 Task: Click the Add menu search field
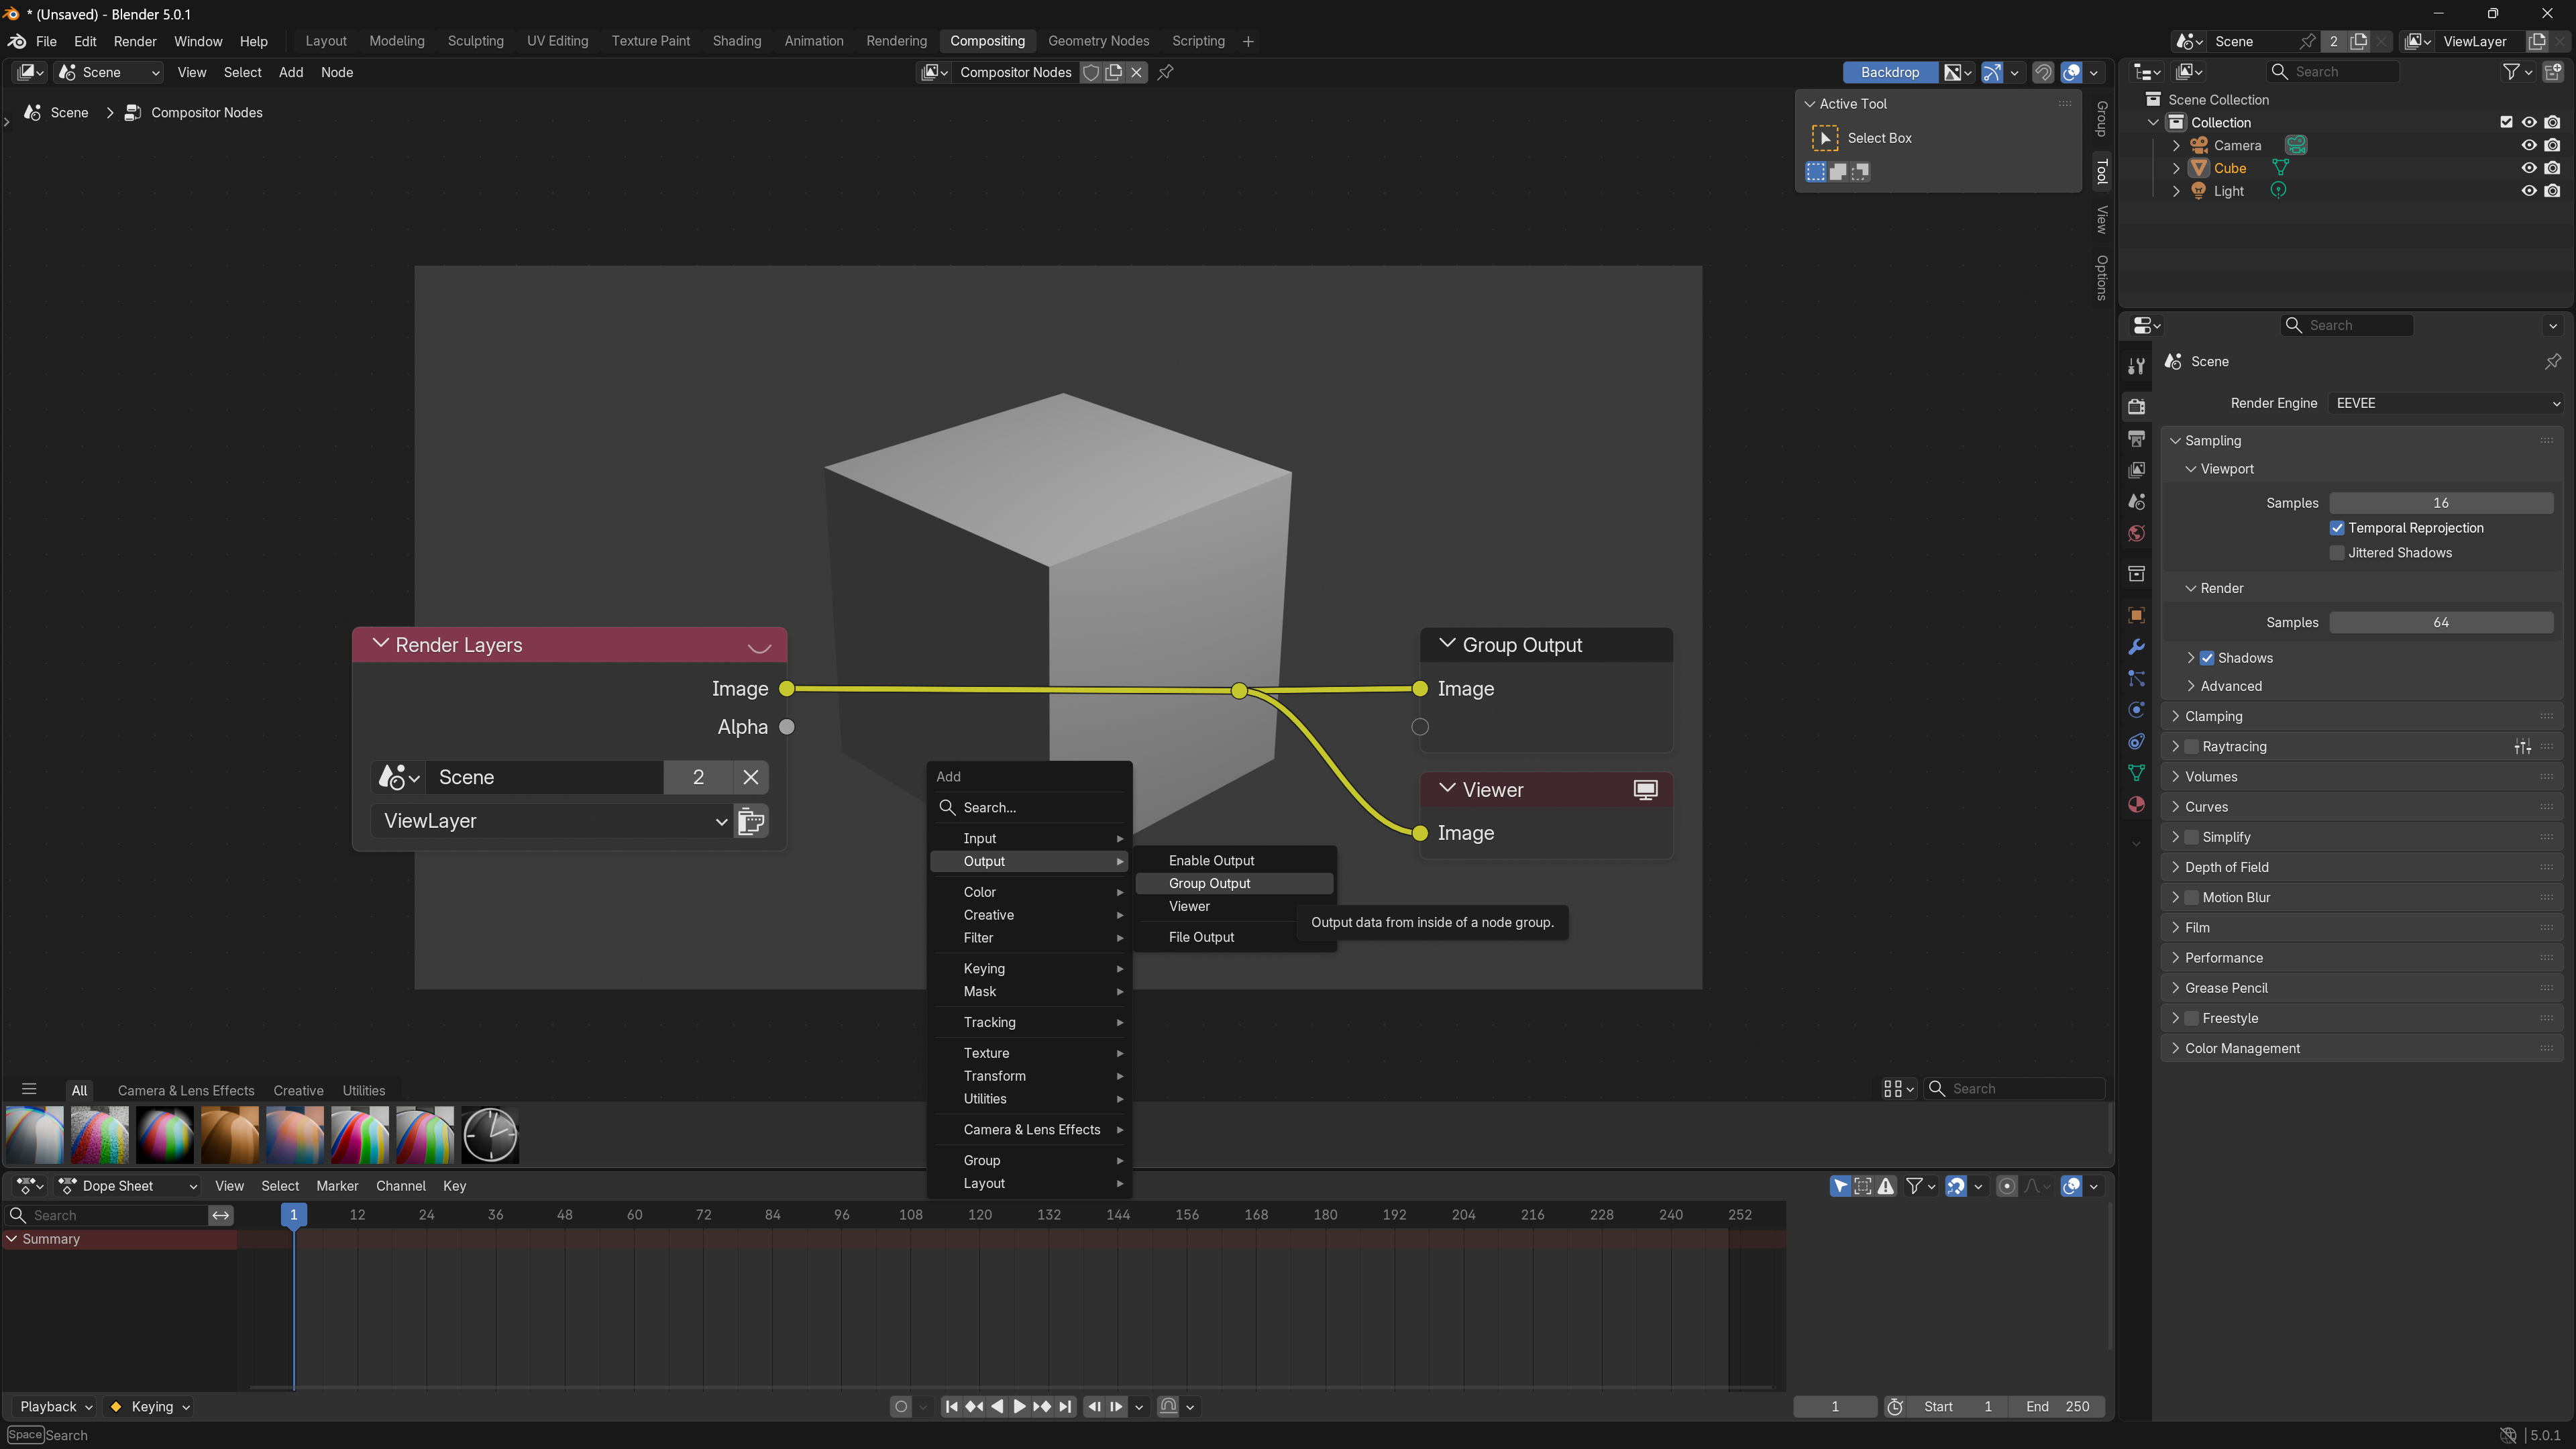[1030, 808]
